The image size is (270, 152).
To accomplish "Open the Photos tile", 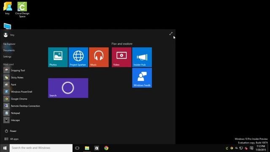I will click(x=58, y=57).
